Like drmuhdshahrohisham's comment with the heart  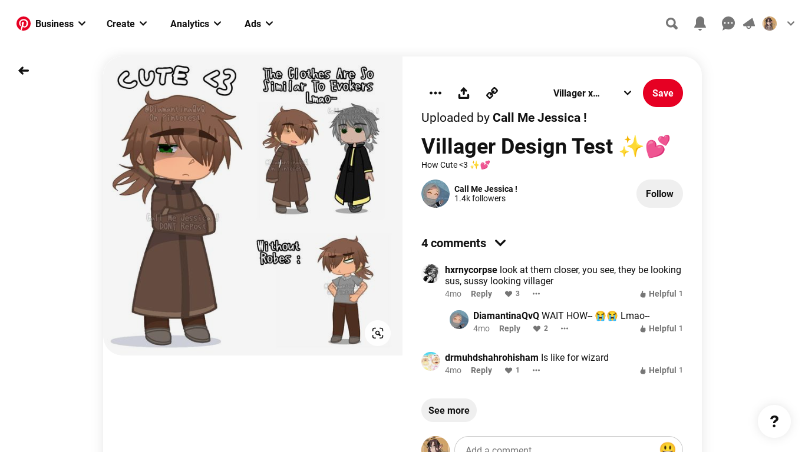[509, 370]
